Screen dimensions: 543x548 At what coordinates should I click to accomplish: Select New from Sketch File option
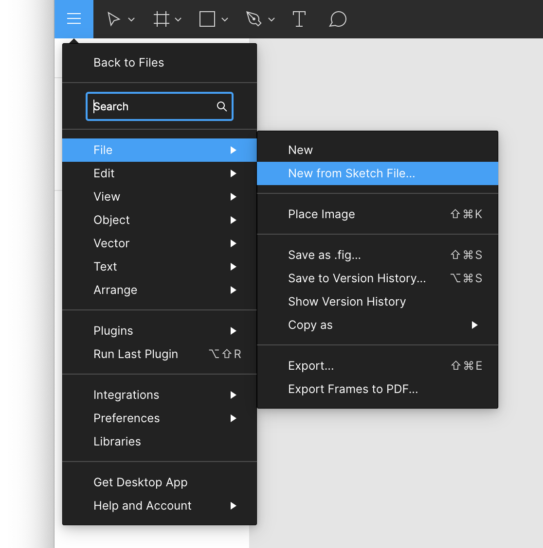(351, 173)
